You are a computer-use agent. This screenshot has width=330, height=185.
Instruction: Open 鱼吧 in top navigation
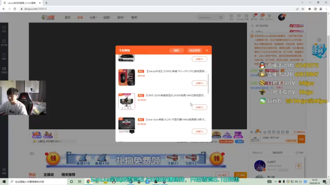(x=134, y=17)
